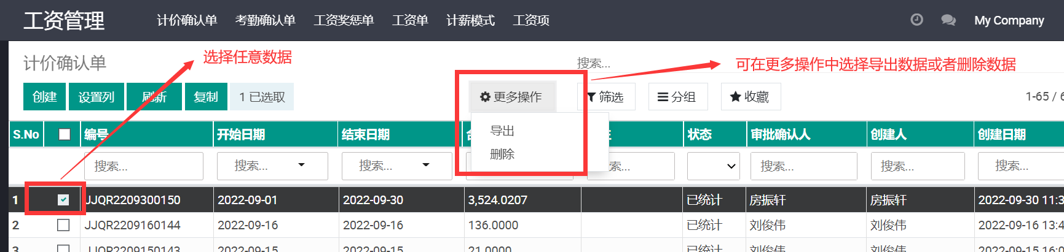The image size is (1064, 252).
Task: Open the 考勤确认单 menu
Action: 266,20
